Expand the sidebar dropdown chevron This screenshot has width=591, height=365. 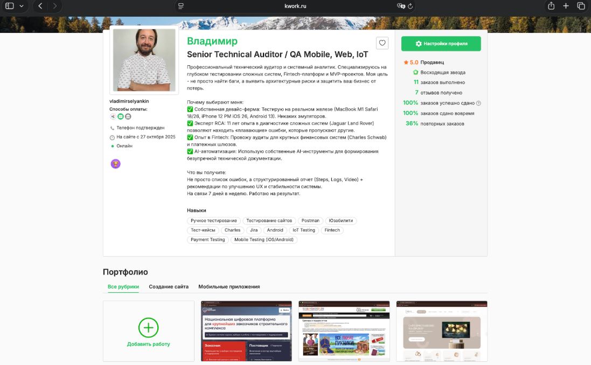(x=22, y=6)
